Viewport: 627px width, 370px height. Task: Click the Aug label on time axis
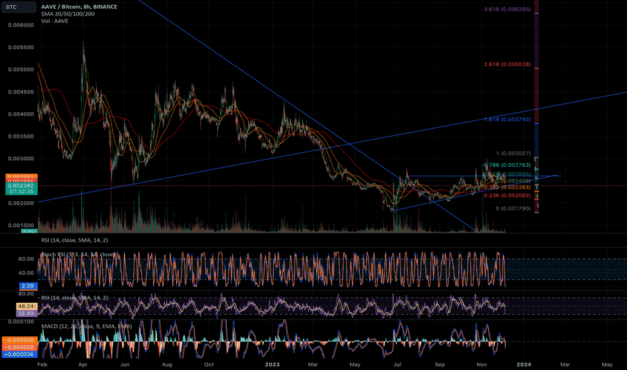pos(167,365)
